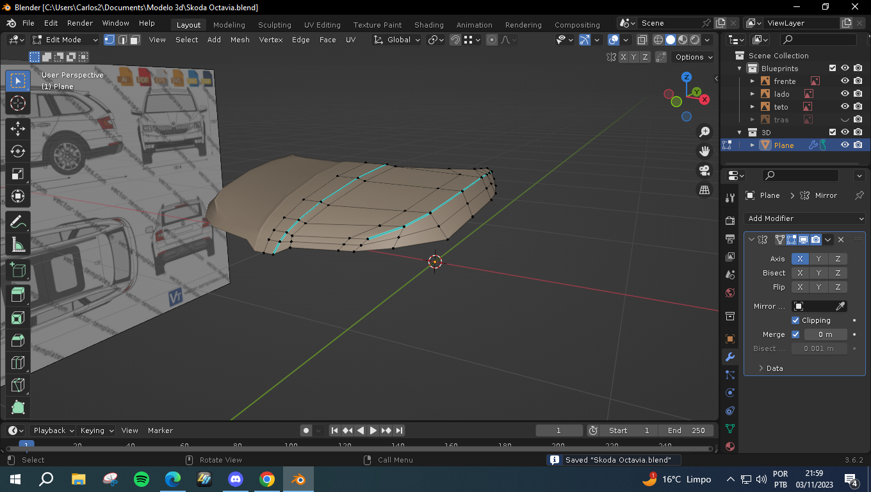The width and height of the screenshot is (871, 492).
Task: Remove the Mirror modifier
Action: click(x=841, y=240)
